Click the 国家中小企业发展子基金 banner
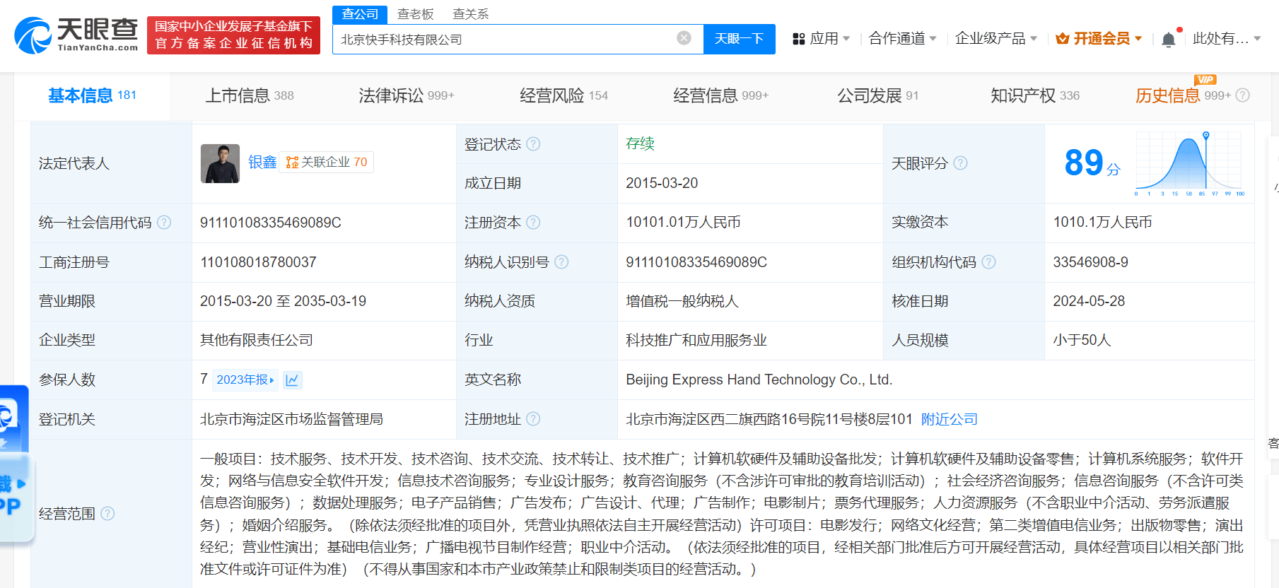Viewport: 1279px width, 588px height. click(x=233, y=35)
